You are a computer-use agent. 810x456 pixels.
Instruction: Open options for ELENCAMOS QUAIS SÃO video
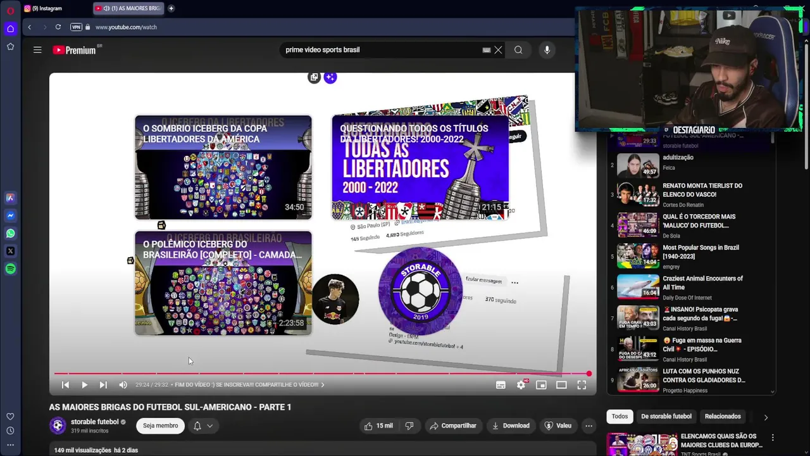pos(773,438)
